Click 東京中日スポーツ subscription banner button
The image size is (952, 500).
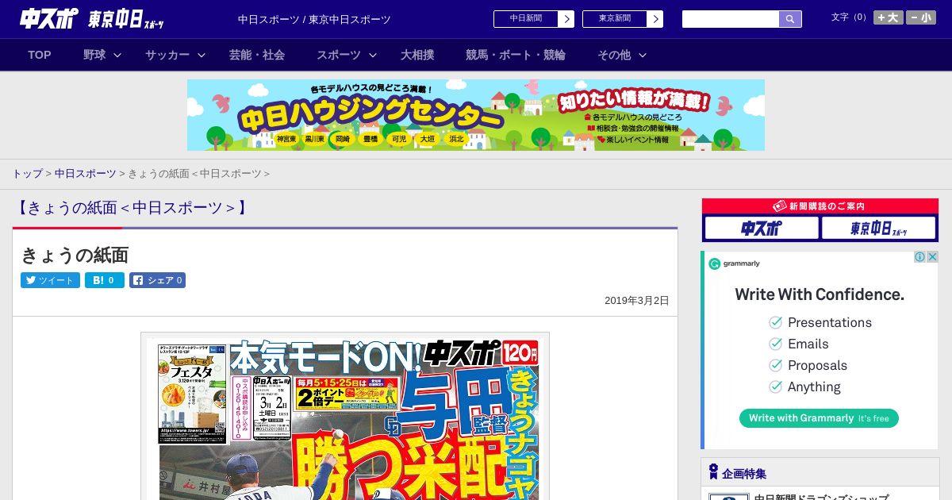coord(878,229)
